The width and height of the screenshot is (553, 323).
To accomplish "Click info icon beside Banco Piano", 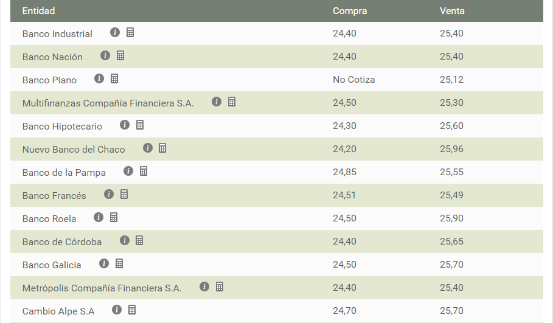I will click(x=99, y=78).
